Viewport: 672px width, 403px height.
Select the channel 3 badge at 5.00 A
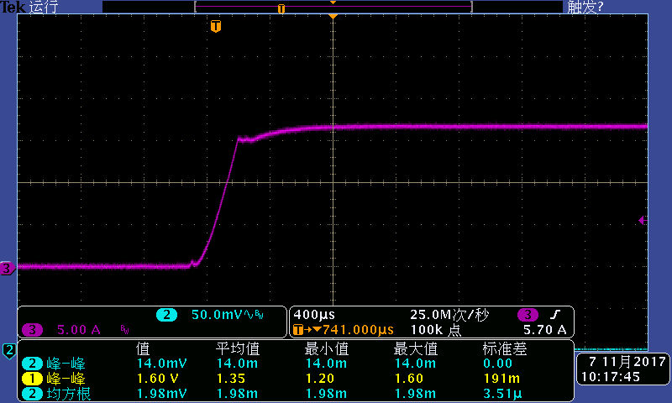point(32,330)
